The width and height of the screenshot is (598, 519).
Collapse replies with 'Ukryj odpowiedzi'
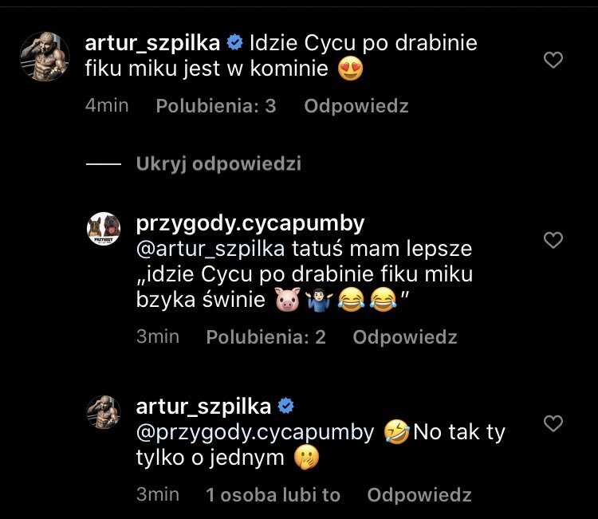[218, 164]
